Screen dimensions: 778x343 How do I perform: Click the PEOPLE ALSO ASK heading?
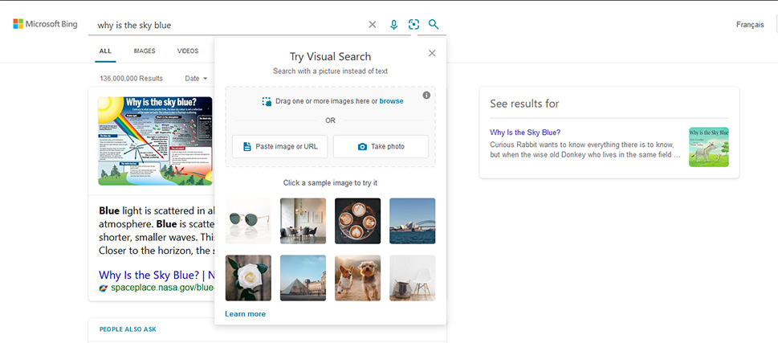[128, 329]
